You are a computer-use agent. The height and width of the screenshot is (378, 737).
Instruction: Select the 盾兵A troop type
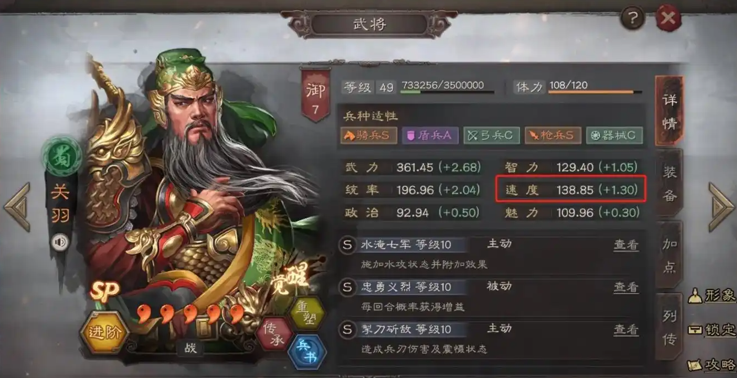pyautogui.click(x=430, y=135)
